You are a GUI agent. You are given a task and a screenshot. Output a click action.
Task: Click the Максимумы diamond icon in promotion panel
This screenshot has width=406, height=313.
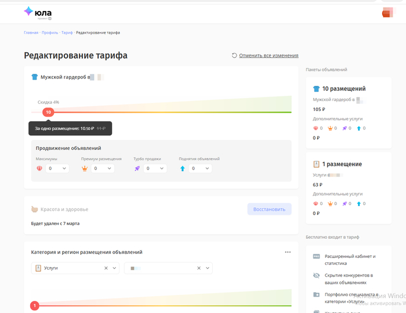tap(39, 168)
